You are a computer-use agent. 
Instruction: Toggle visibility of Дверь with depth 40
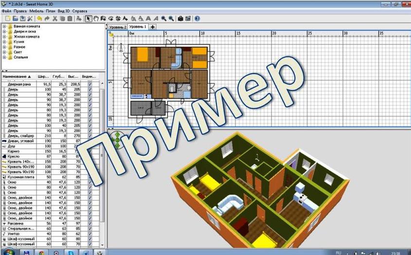(90, 126)
